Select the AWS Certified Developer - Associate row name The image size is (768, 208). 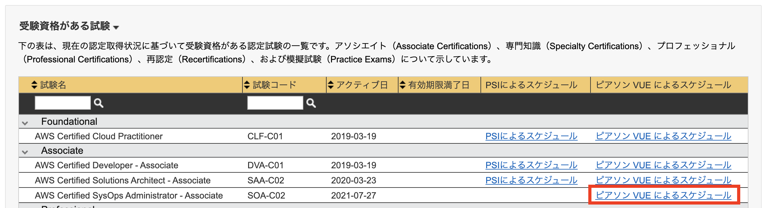(107, 165)
